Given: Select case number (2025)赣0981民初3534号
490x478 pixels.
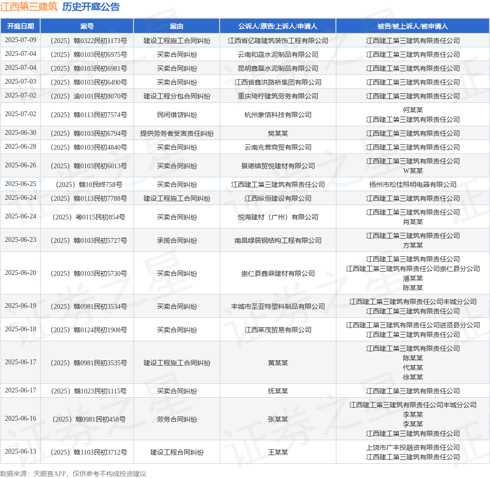Looking at the screenshot, I should (x=89, y=306).
